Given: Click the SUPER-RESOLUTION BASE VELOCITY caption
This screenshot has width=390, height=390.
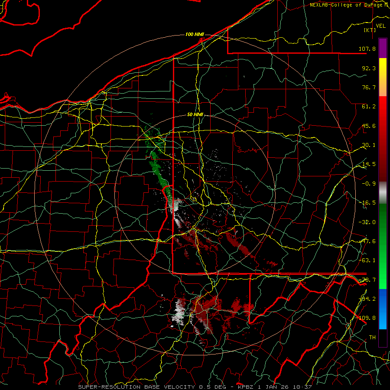Looking at the screenshot, I should 136,387.
